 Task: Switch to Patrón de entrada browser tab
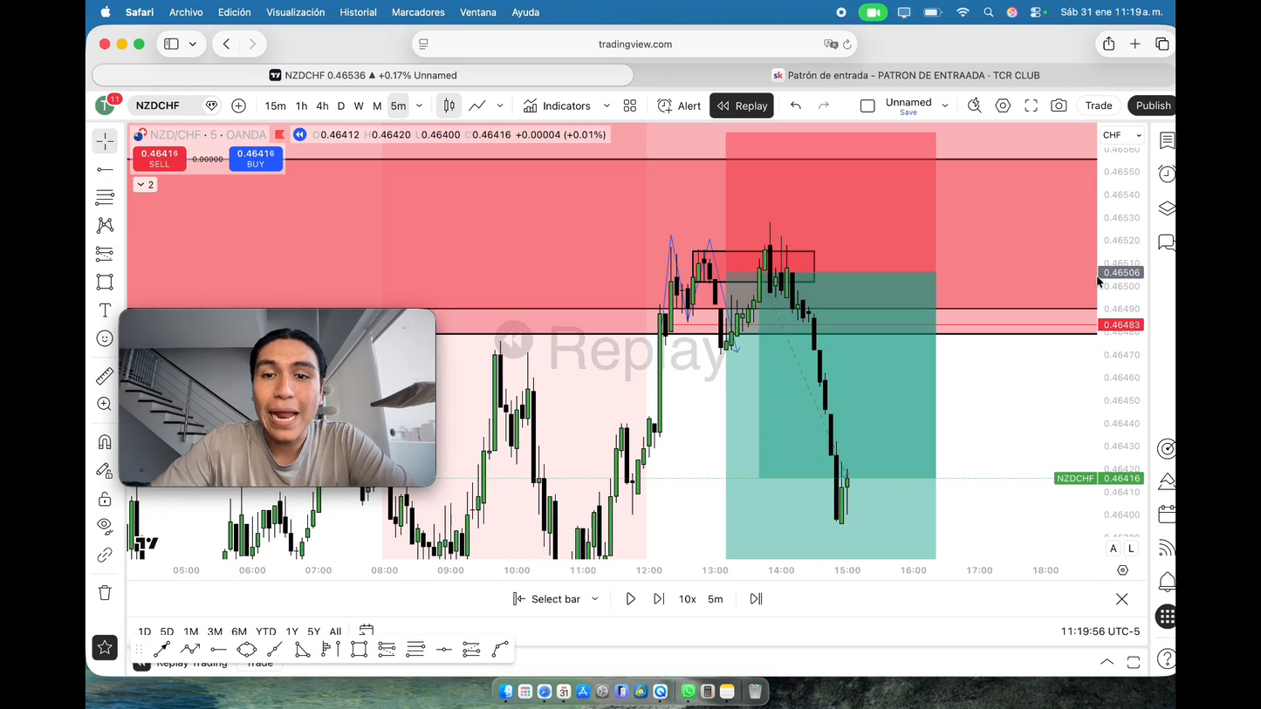coord(905,75)
